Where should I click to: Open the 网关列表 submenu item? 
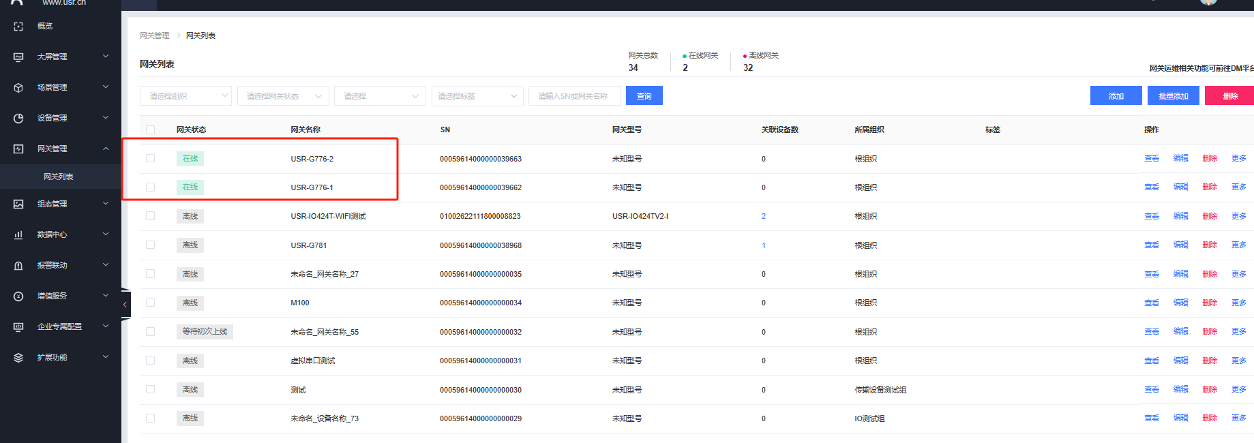click(59, 177)
